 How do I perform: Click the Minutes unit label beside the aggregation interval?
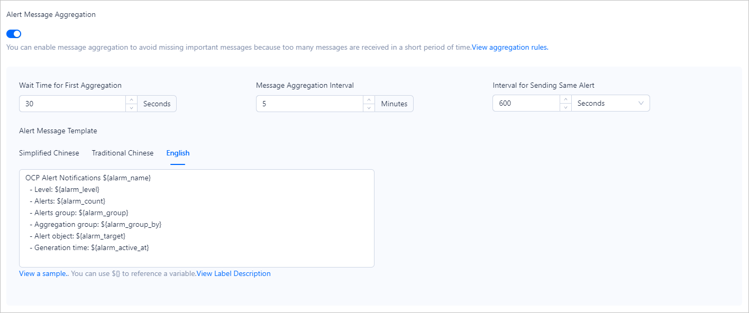coord(394,104)
